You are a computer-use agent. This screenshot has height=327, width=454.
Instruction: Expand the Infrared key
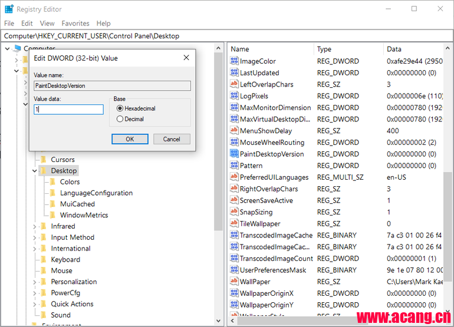tap(34, 227)
